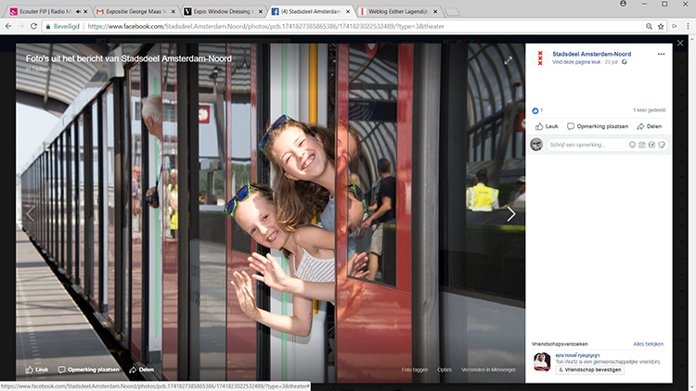
Task: Click Verzenden in Messenger
Action: tap(488, 370)
